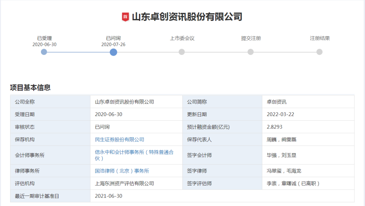
Task: Open the 民生证券股份有限公司 sponsor link
Action: [119, 140]
